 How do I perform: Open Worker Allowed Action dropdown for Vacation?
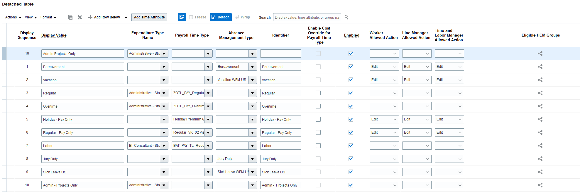384,80
